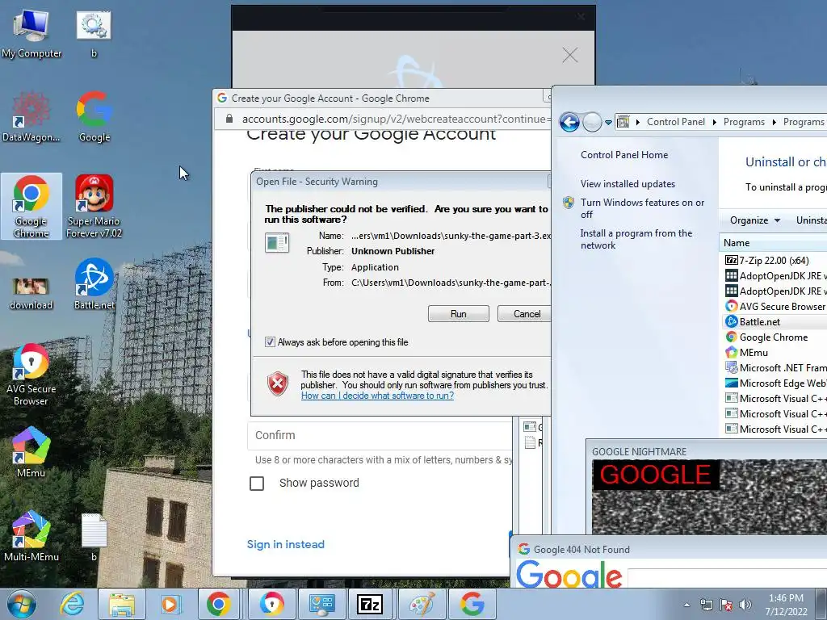Open Internet Explorer from the taskbar
The width and height of the screenshot is (827, 620).
point(72,604)
